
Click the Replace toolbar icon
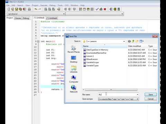coord(49,9)
